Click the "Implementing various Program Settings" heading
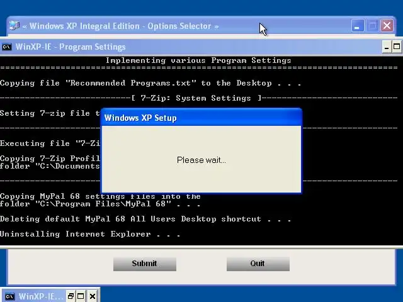403x302 pixels. tap(198, 60)
